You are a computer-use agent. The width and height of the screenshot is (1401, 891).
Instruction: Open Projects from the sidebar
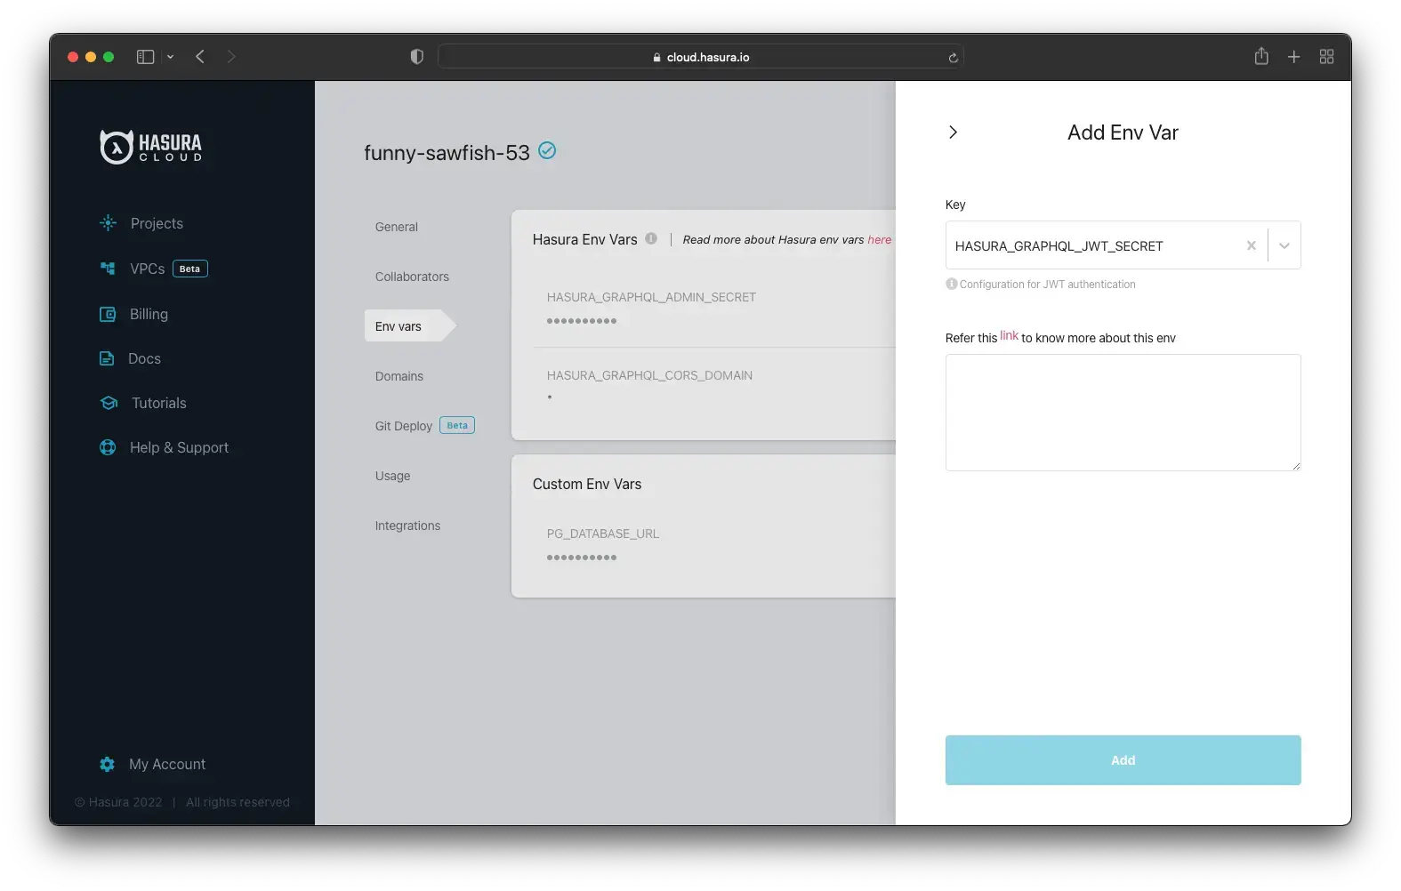point(156,223)
